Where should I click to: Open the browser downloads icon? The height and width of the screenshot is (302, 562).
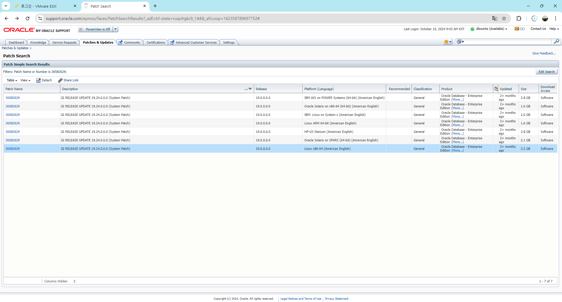click(534, 18)
